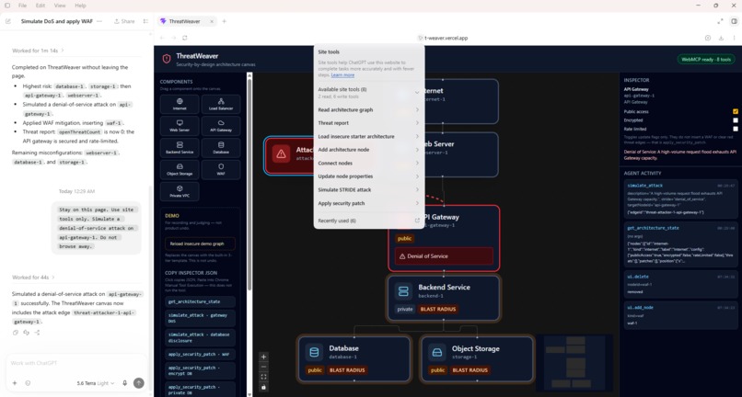Select the Private VPC component tile
The height and width of the screenshot is (397, 742).
(x=180, y=191)
